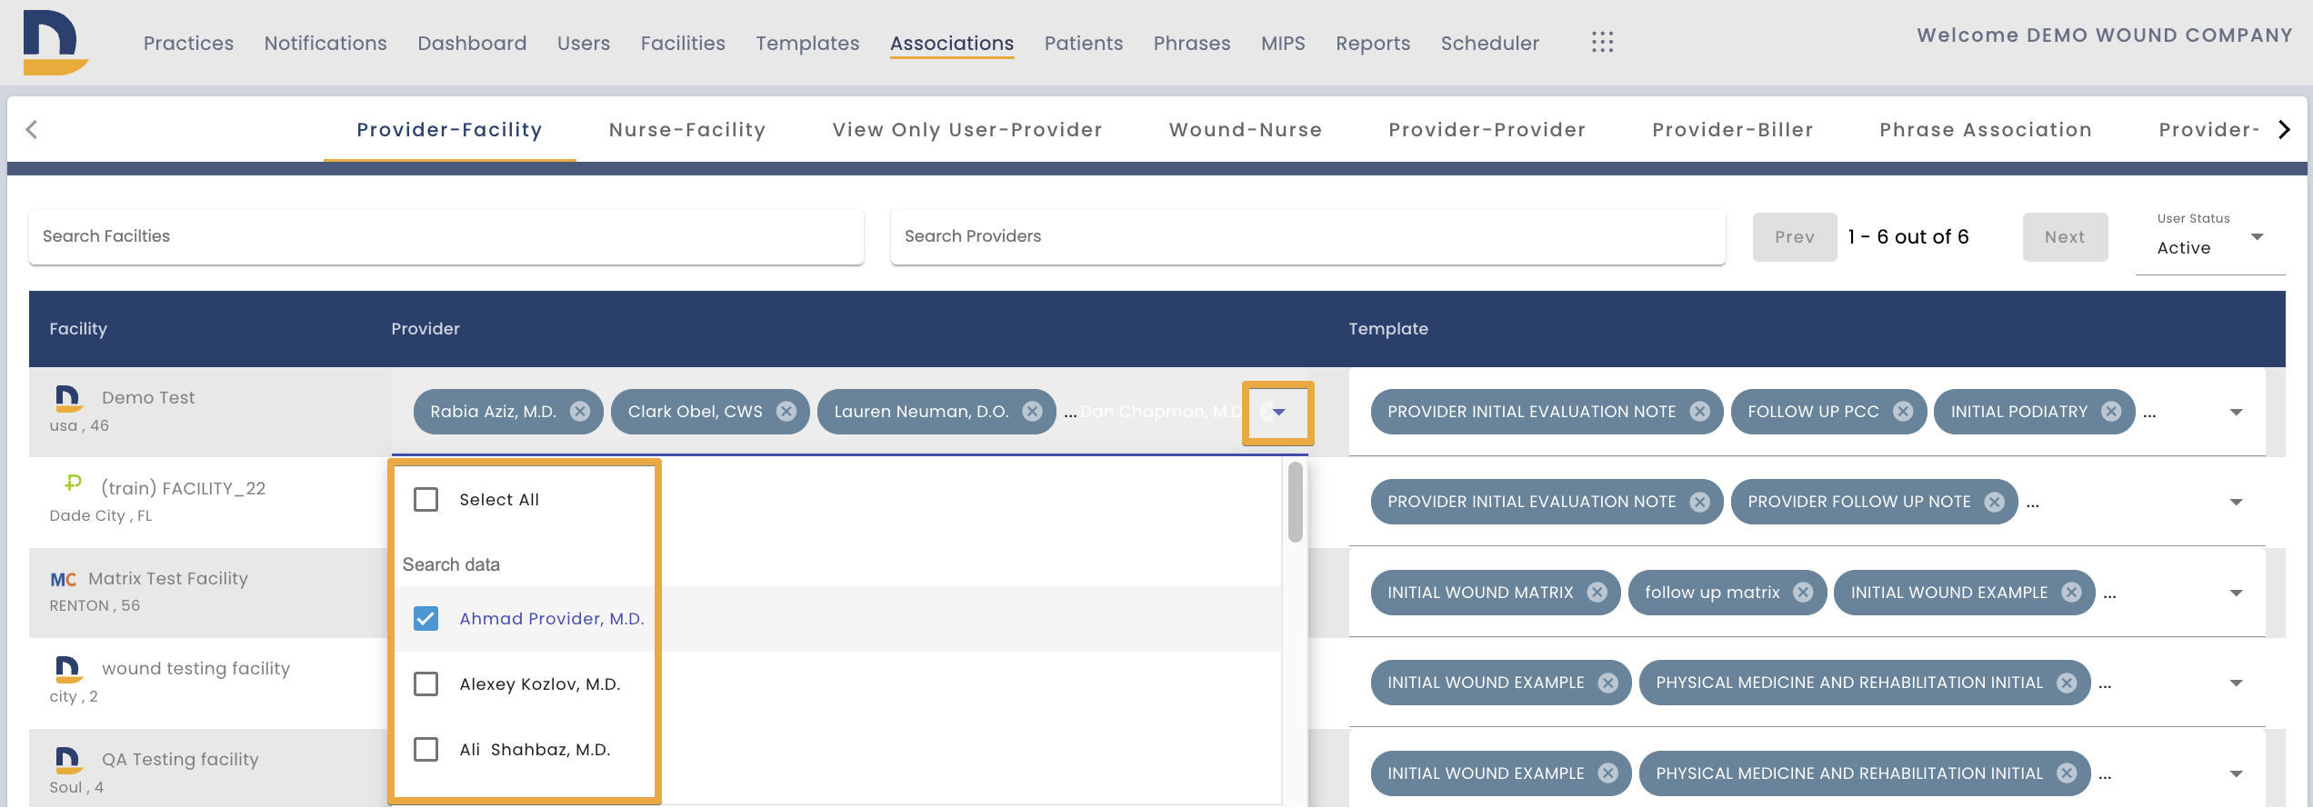The height and width of the screenshot is (808, 2313).
Task: Switch to the Provider-Biller tab
Action: [x=1733, y=130]
